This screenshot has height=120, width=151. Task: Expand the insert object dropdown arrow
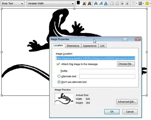click(x=143, y=4)
